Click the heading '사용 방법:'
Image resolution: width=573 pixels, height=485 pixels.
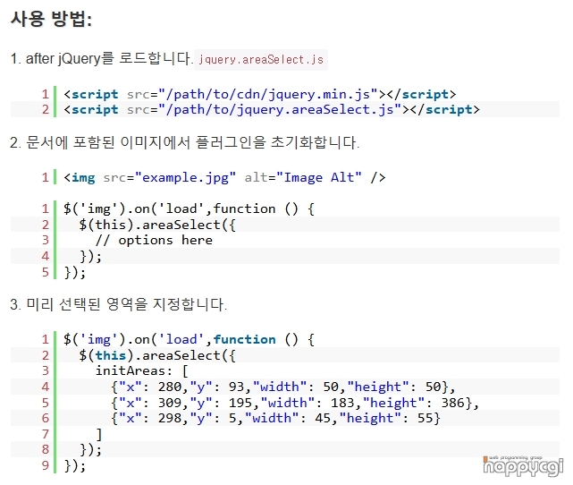click(x=51, y=19)
